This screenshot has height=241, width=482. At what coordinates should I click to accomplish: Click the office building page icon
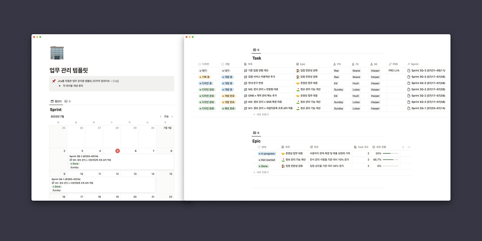57,53
